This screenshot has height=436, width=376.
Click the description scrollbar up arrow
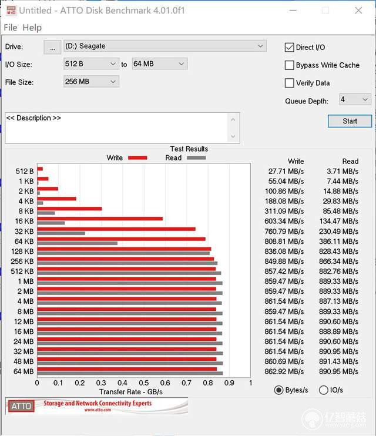tap(233, 119)
